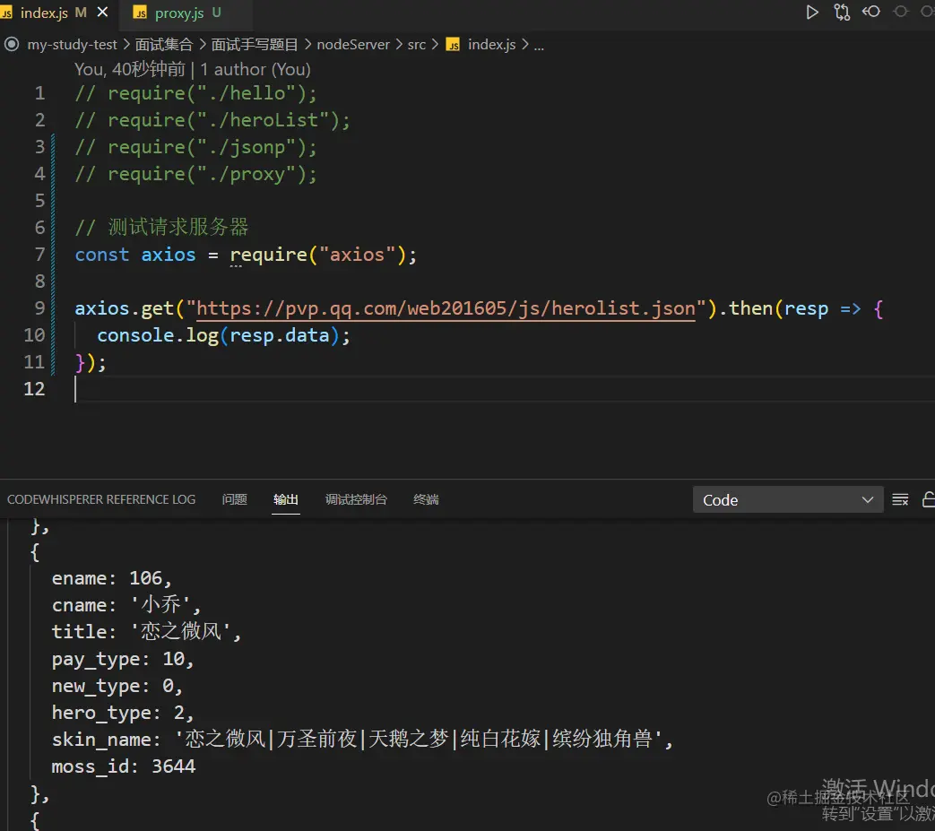935x831 pixels.
Task: Click the breadcrumb root circle icon
Action: [12, 44]
